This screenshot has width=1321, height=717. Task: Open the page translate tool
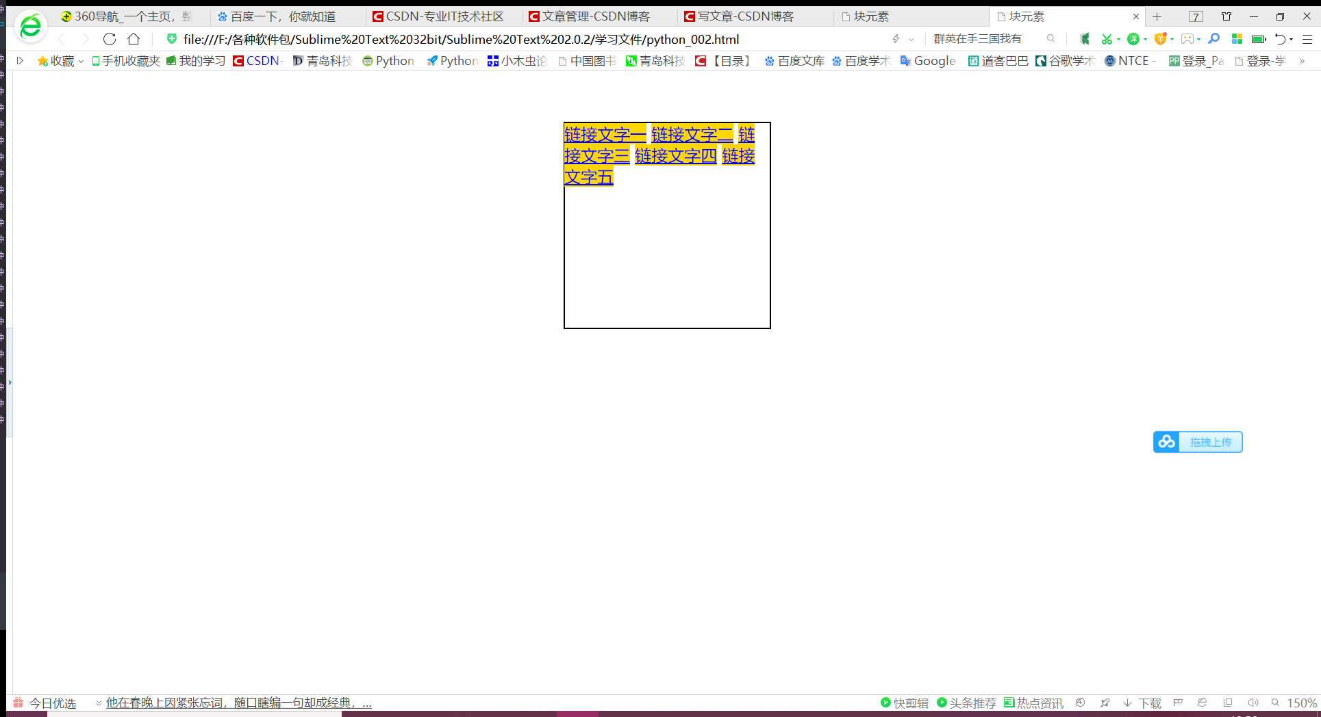click(1134, 40)
